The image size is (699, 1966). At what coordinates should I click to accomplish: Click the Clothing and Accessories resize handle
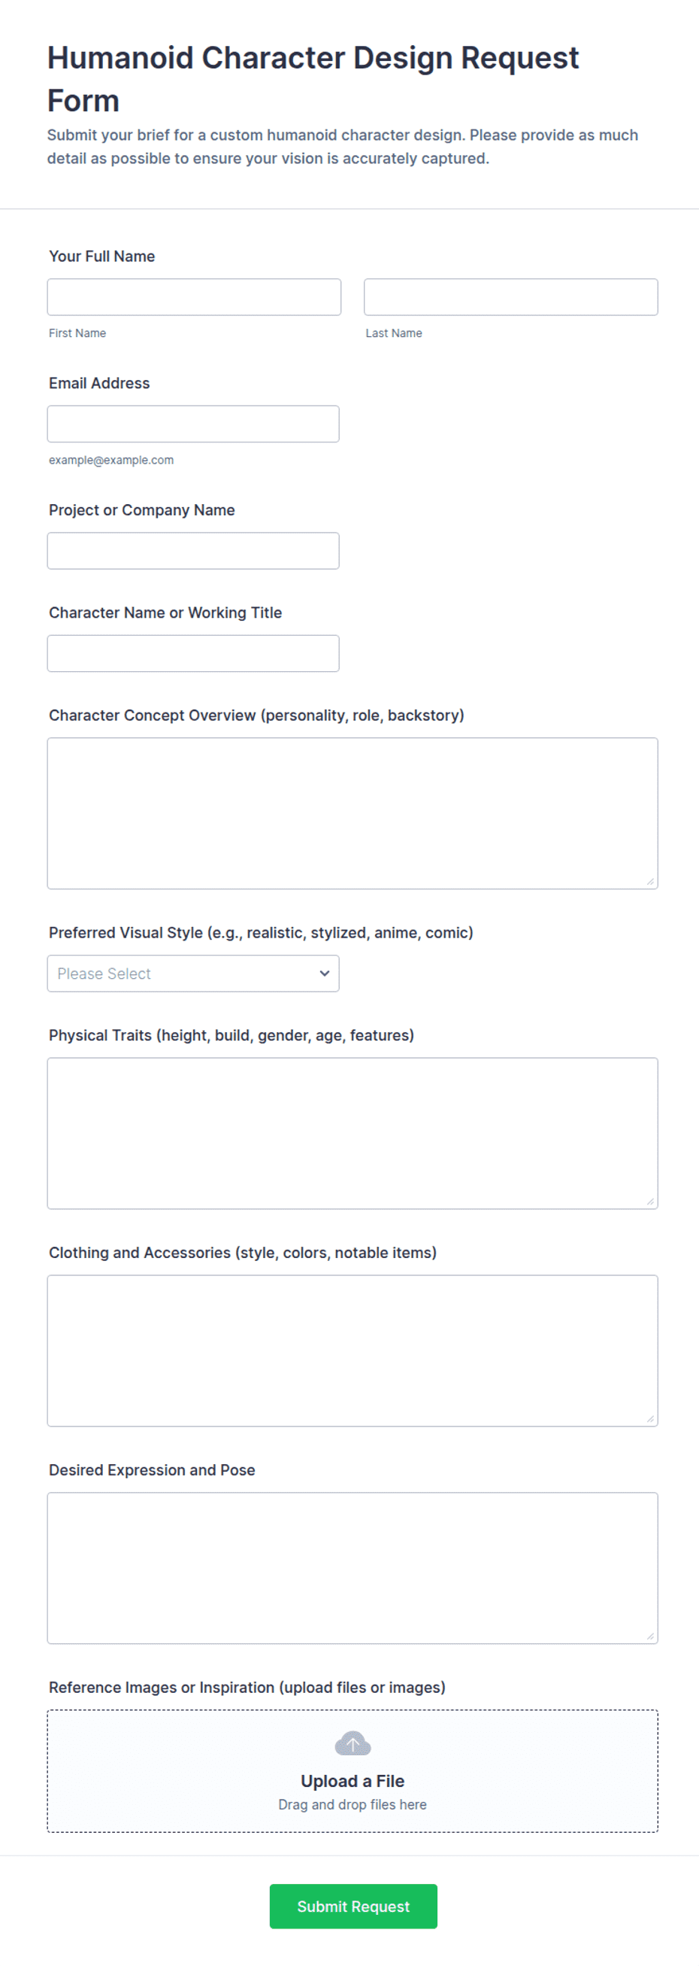click(650, 1419)
